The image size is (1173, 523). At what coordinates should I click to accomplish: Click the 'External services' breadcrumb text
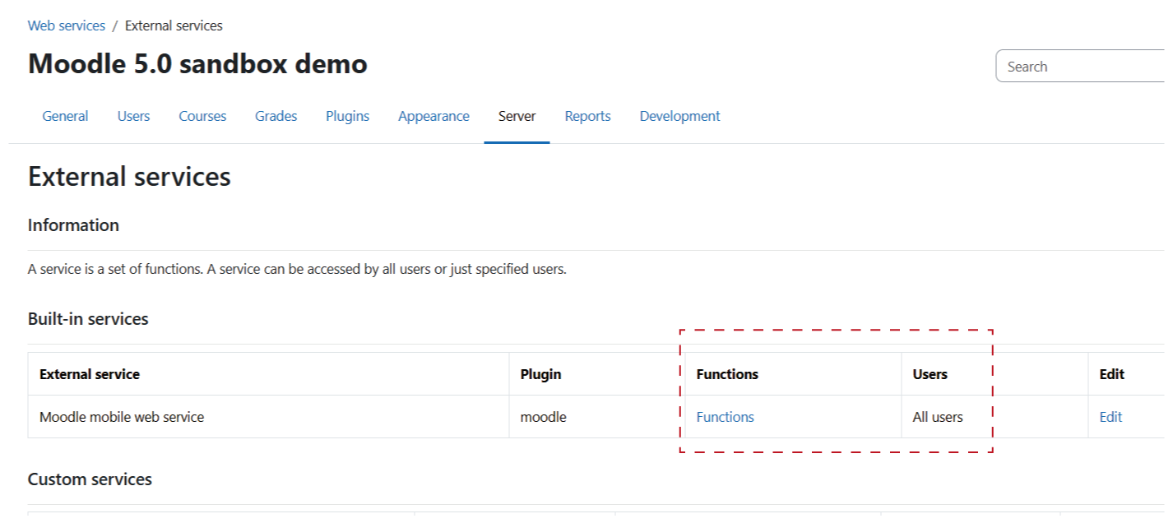(x=174, y=25)
